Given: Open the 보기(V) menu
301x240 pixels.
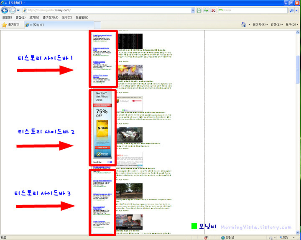Looking at the screenshot, I should [x=34, y=18].
